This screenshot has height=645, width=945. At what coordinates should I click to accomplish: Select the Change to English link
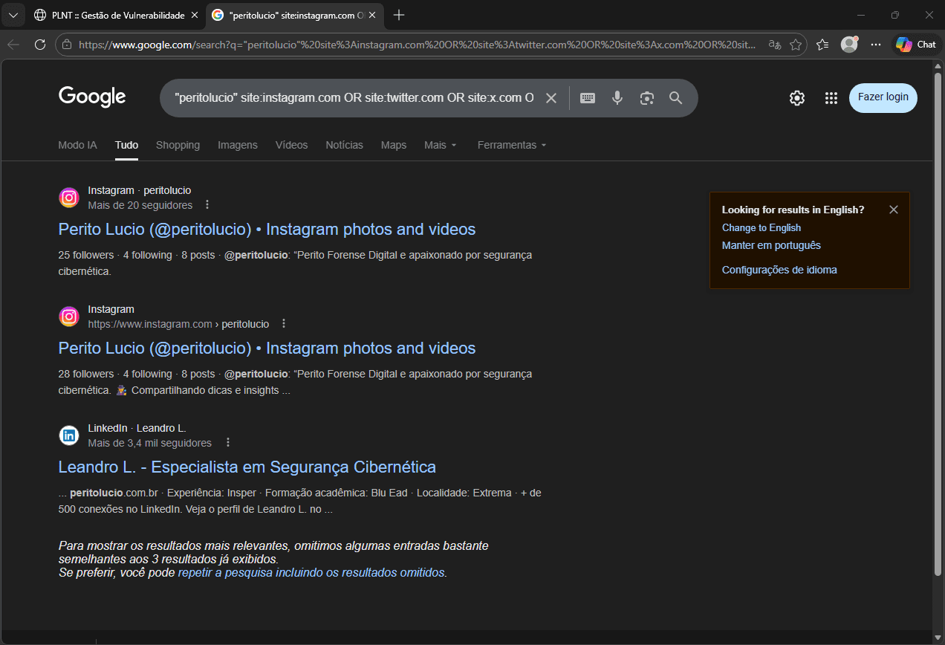point(761,227)
